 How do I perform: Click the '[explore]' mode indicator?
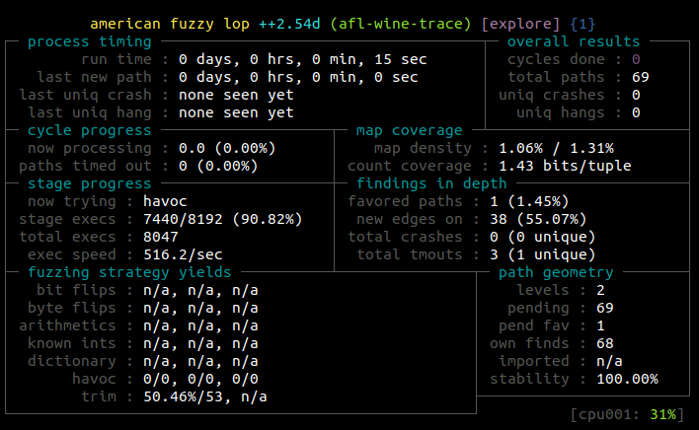(520, 24)
